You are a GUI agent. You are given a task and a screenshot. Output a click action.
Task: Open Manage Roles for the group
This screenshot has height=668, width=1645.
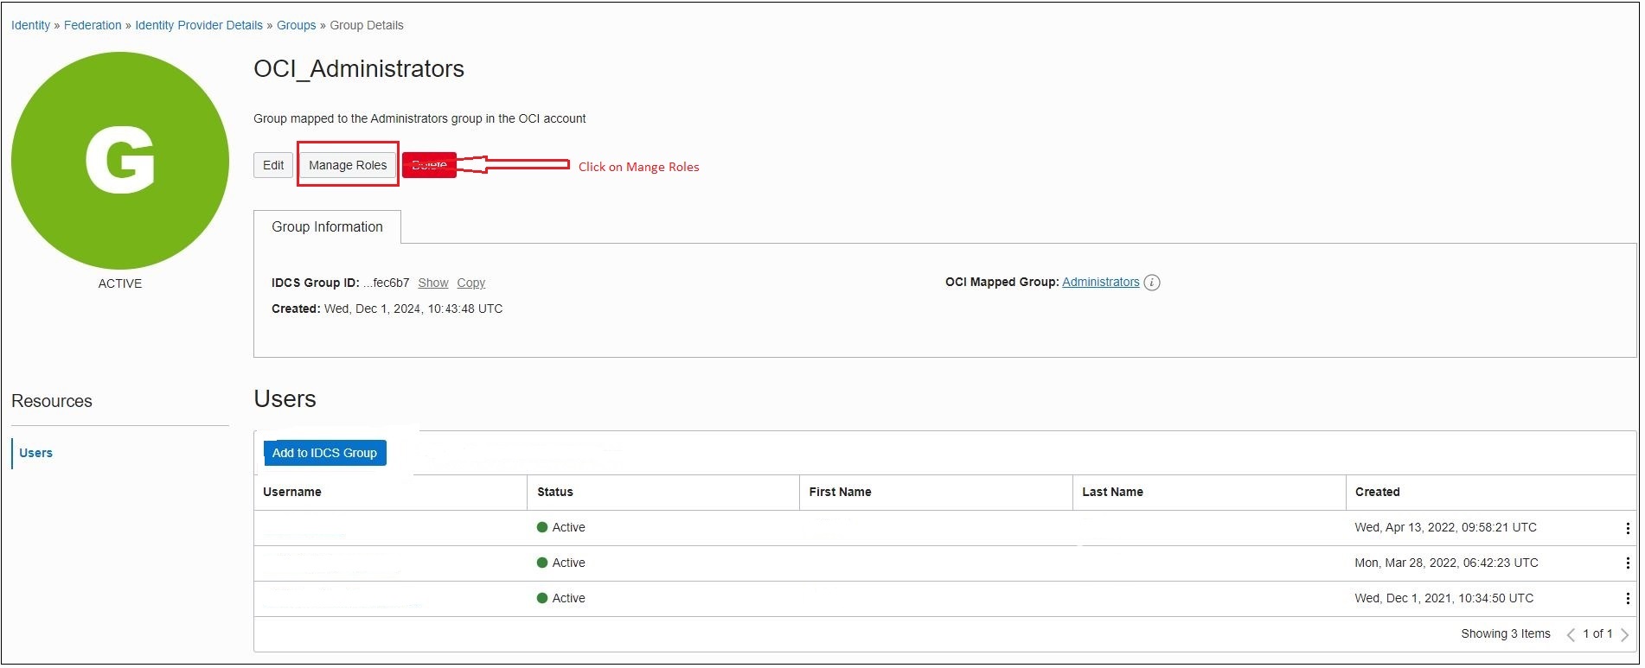(348, 165)
